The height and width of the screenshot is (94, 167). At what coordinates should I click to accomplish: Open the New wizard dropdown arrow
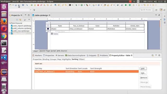(13, 5)
